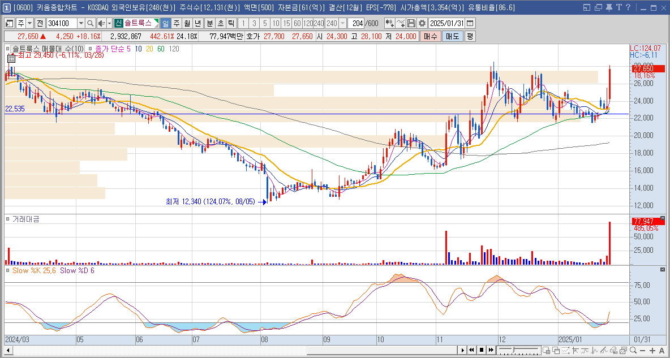The height and width of the screenshot is (358, 670).
Task: Click the eraser delete drawings icon at bottom
Action: click(613, 350)
